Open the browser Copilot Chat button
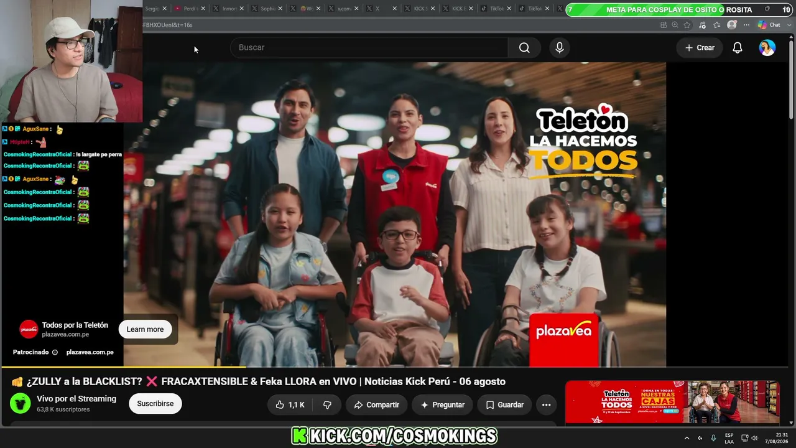This screenshot has height=448, width=796. point(769,25)
